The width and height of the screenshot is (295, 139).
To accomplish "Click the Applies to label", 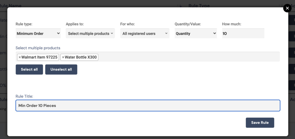I will coord(75,24).
